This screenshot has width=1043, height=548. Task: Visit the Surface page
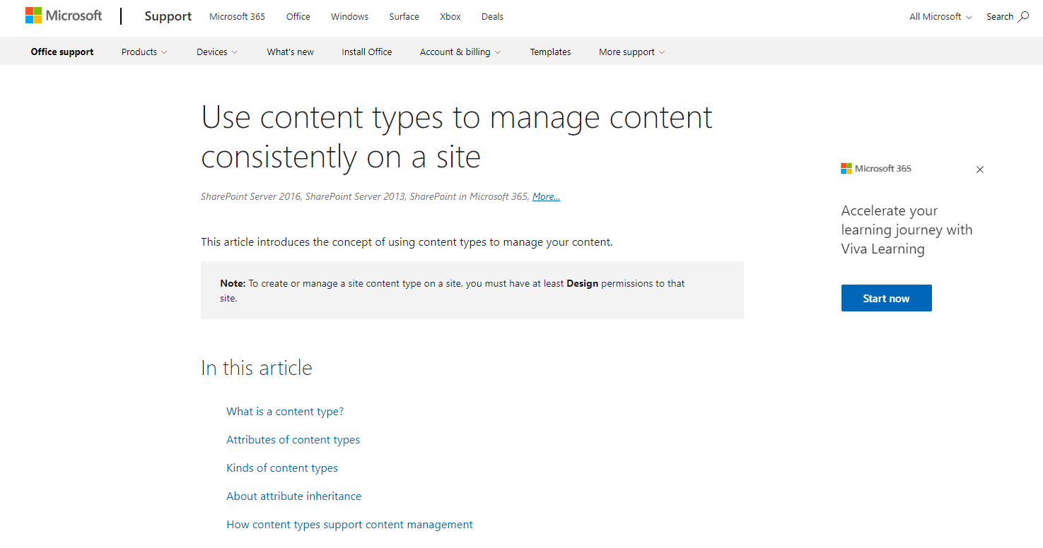(x=404, y=16)
